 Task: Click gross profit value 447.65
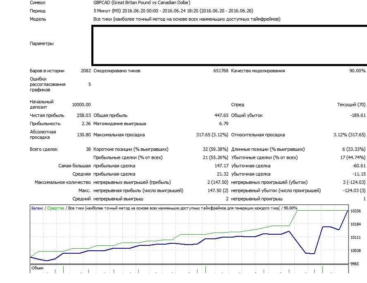tap(221, 115)
